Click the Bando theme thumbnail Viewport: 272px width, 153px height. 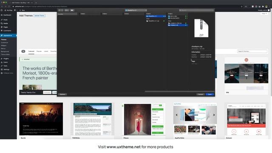41,119
